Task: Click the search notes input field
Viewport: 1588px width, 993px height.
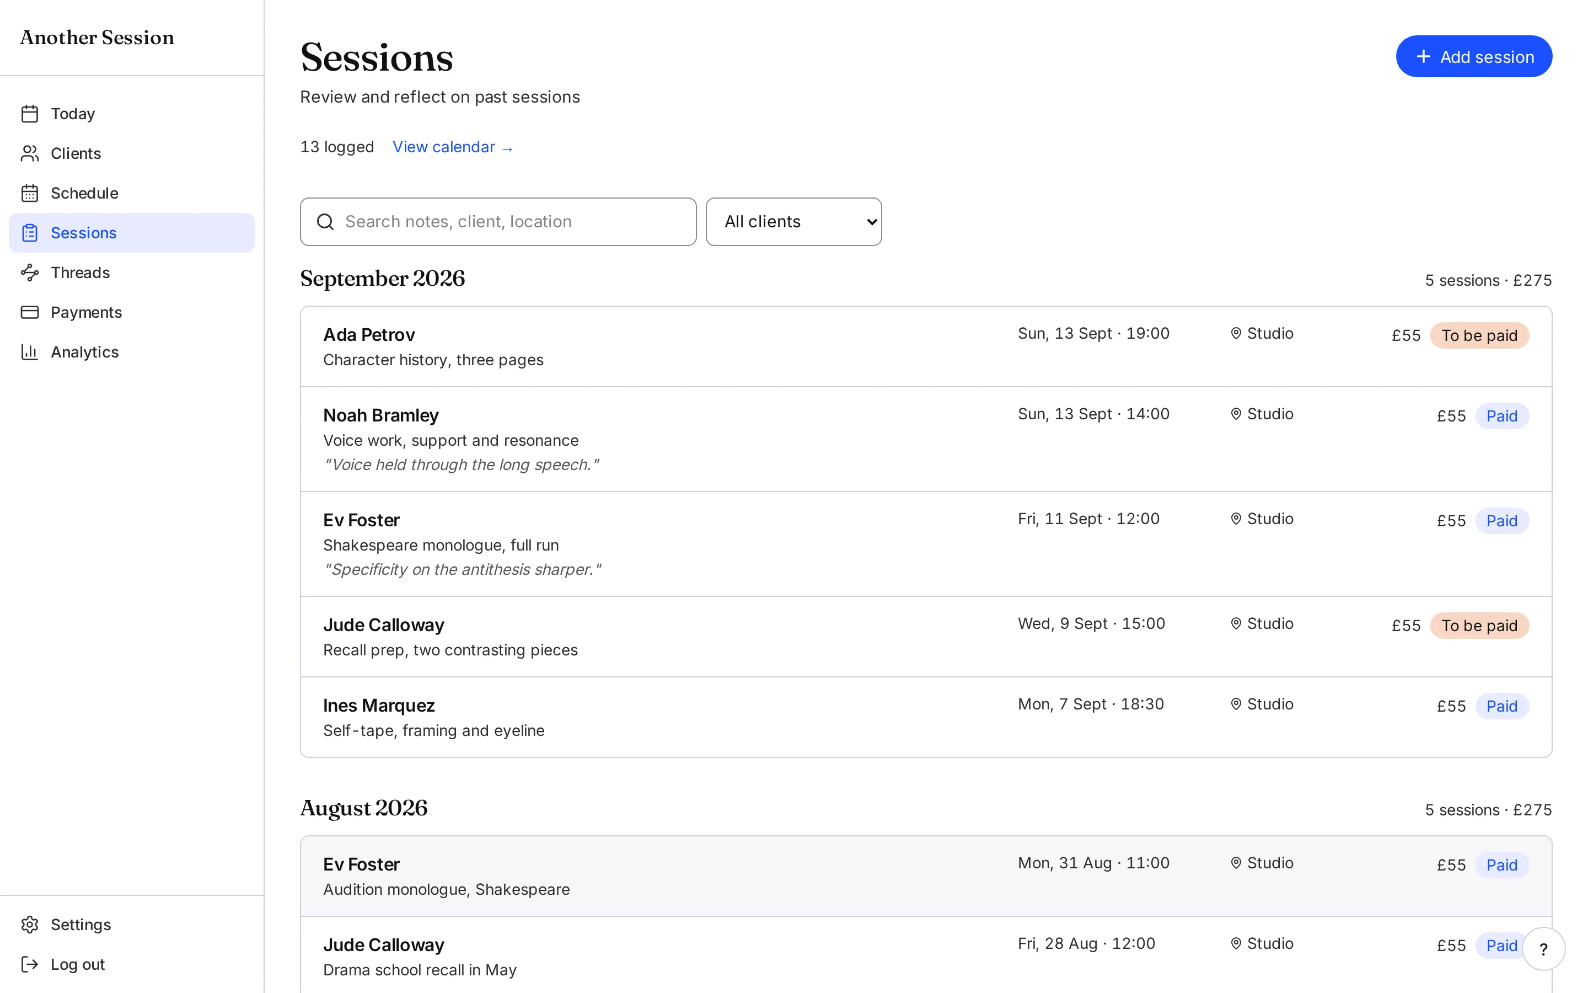Action: [498, 222]
